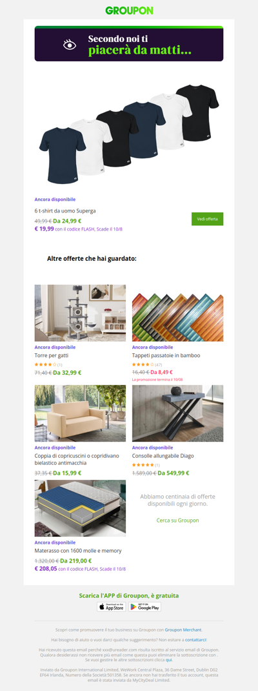Viewport: 258px width, 691px height.
Task: Click the 'qui' subscriptions link
Action: (x=168, y=660)
